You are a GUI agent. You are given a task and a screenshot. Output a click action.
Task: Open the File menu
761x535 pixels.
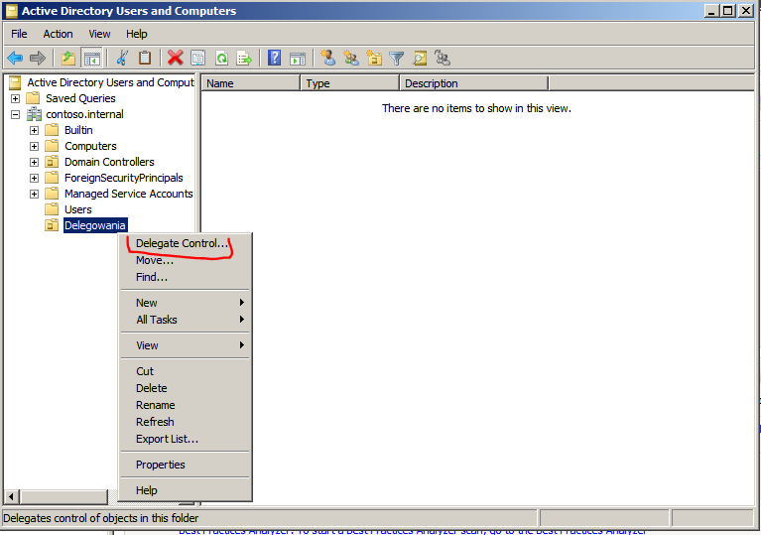coord(19,34)
